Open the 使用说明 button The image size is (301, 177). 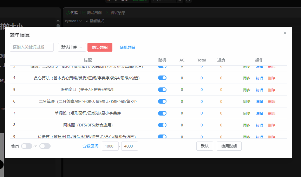click(229, 146)
